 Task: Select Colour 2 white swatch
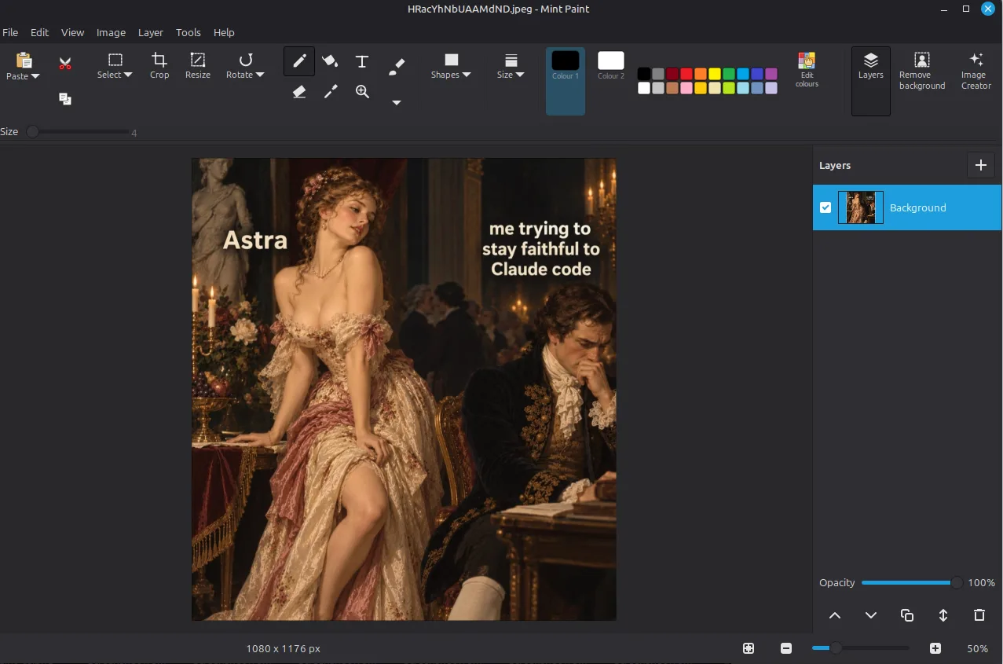pos(611,61)
